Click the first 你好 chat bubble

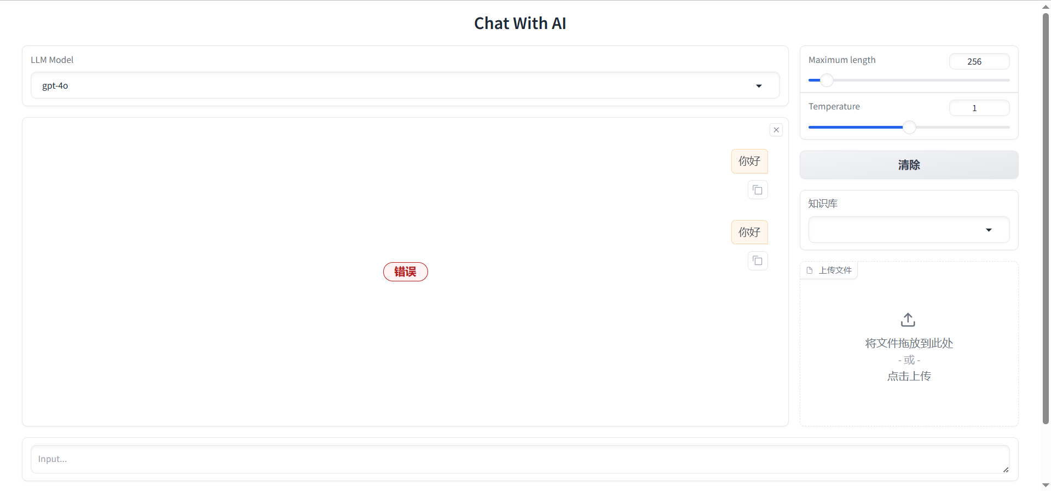(749, 161)
